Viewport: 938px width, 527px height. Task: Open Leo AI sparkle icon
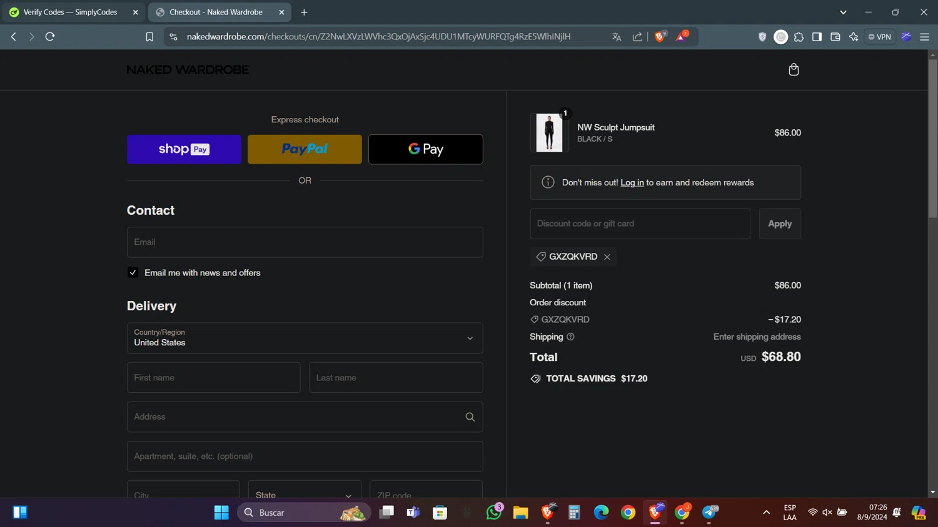(854, 37)
